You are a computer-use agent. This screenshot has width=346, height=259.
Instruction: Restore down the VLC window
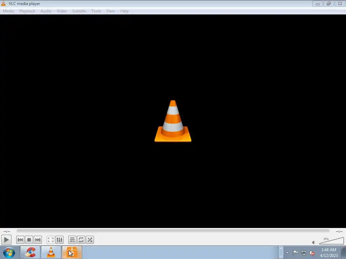329,3
